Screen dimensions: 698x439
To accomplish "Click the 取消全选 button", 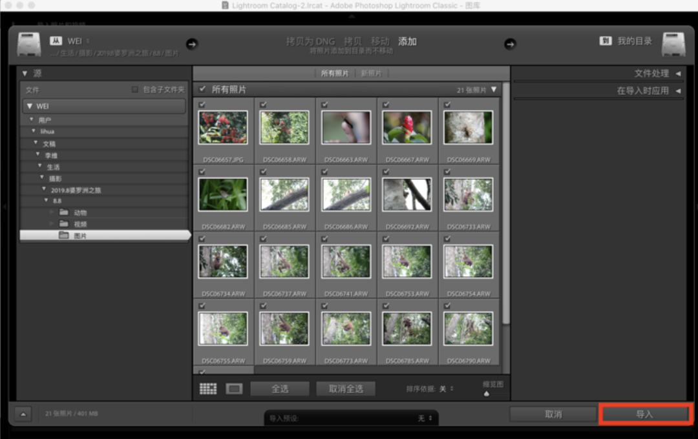I will (x=346, y=389).
